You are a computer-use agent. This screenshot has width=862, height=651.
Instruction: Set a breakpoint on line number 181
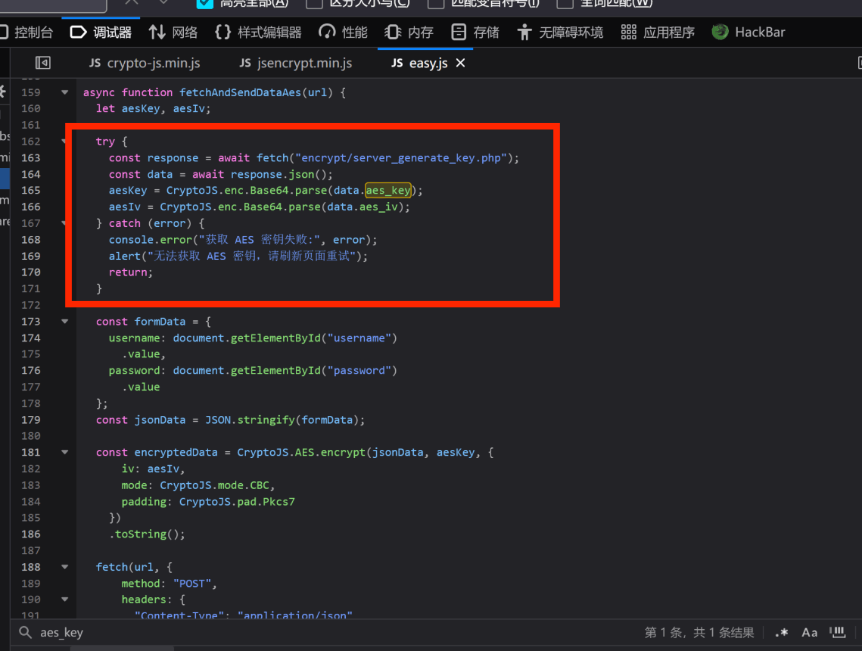pyautogui.click(x=31, y=452)
